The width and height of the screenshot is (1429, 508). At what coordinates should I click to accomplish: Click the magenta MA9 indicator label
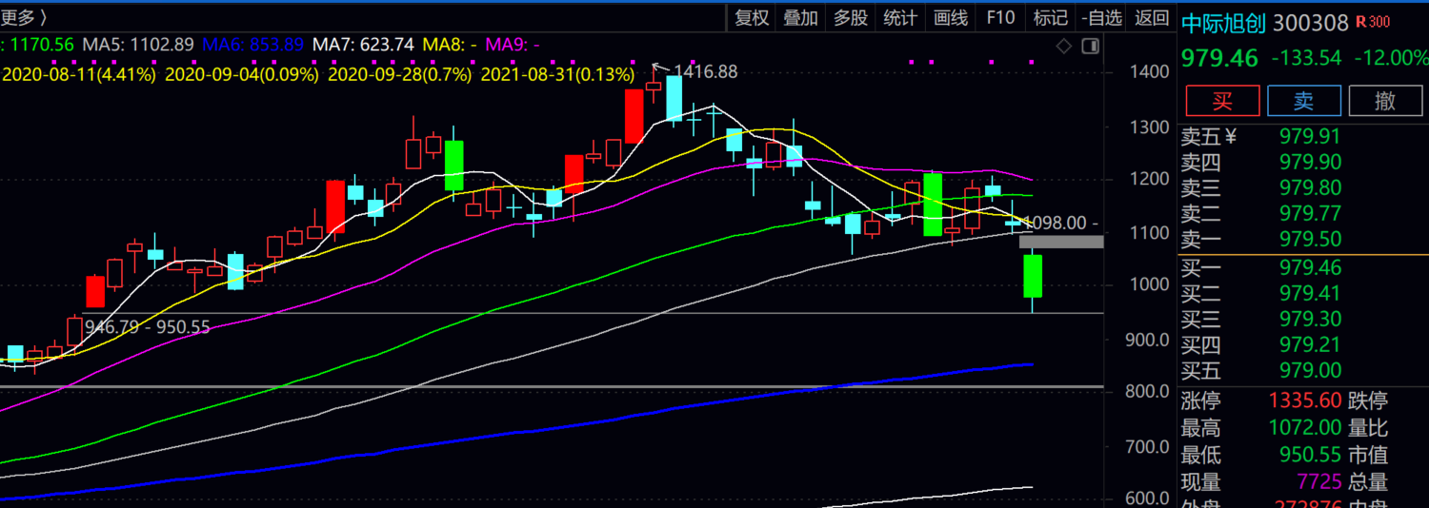click(513, 44)
